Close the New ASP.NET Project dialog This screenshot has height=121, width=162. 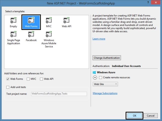click(156, 2)
